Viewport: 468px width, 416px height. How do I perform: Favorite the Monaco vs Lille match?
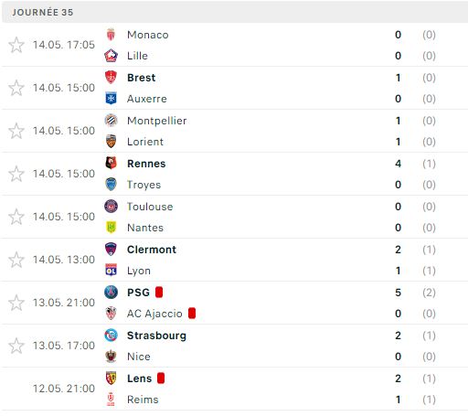click(x=16, y=45)
